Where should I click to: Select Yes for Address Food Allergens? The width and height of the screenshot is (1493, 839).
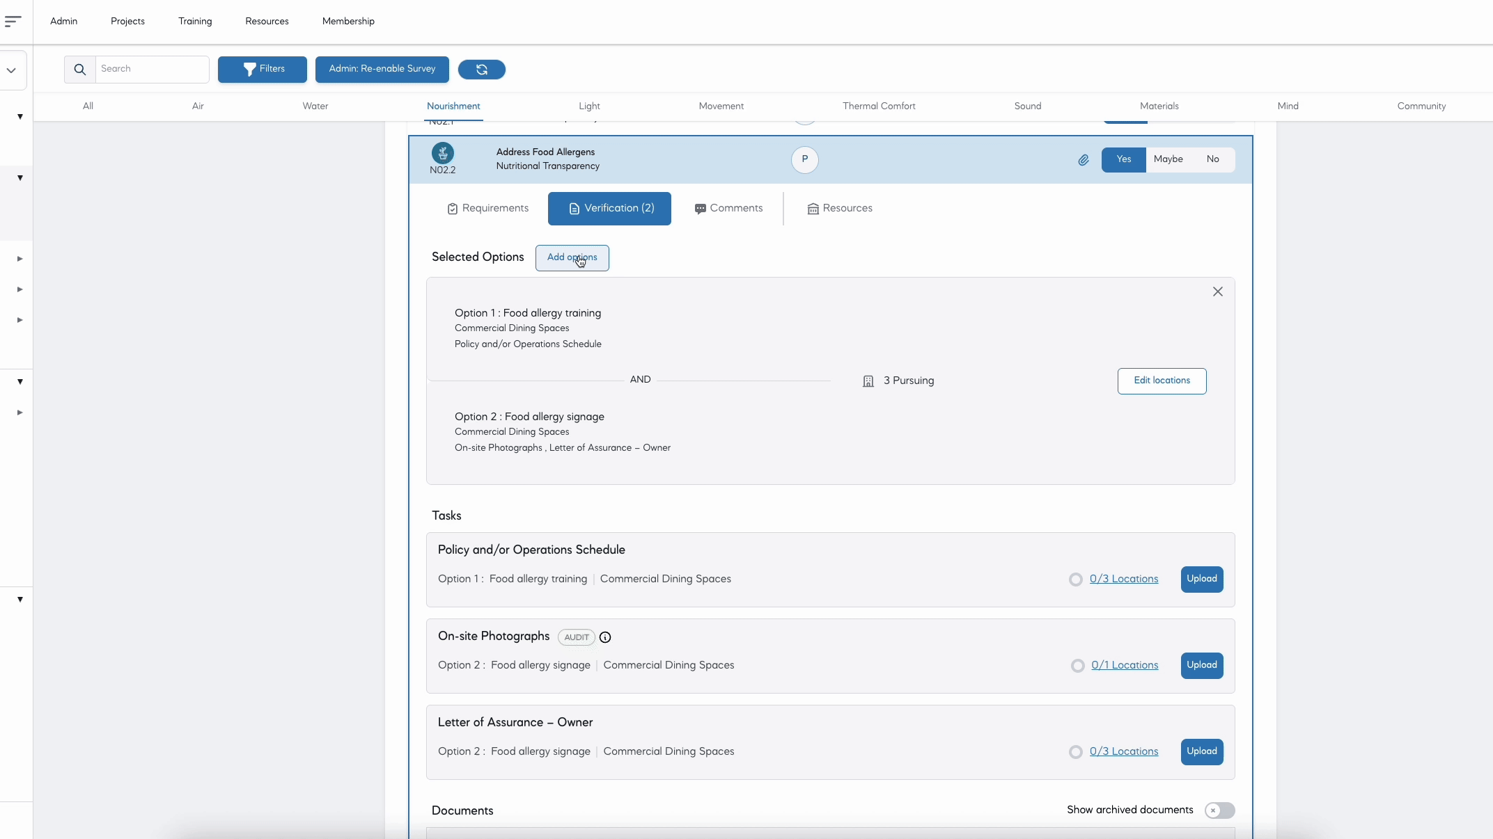(1123, 159)
